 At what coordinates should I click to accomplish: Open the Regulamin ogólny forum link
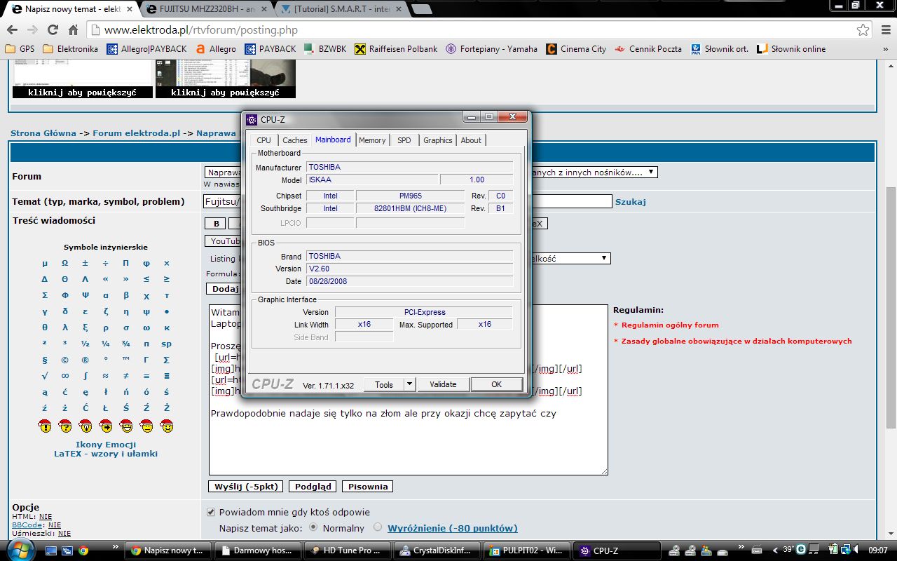(x=670, y=325)
